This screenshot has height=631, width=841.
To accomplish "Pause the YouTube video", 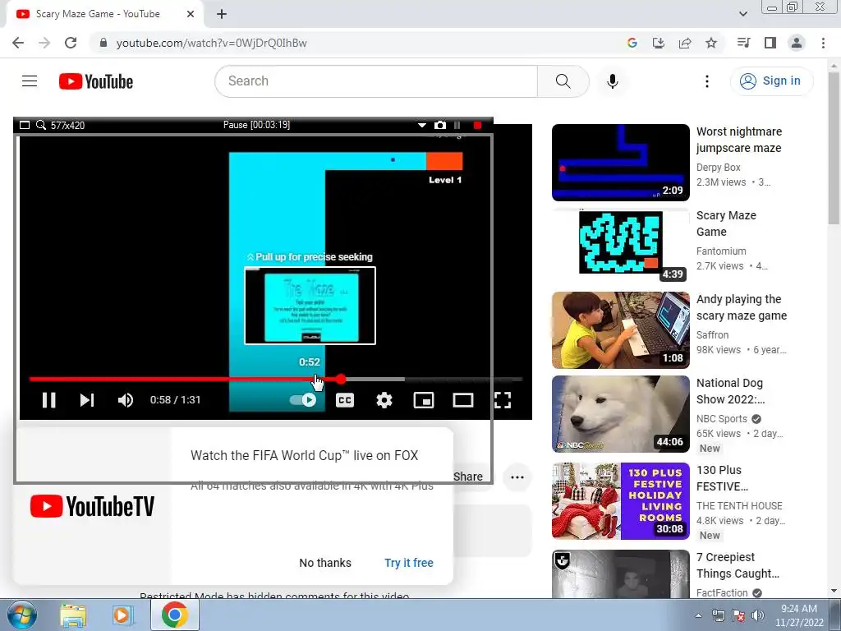I will (x=48, y=400).
